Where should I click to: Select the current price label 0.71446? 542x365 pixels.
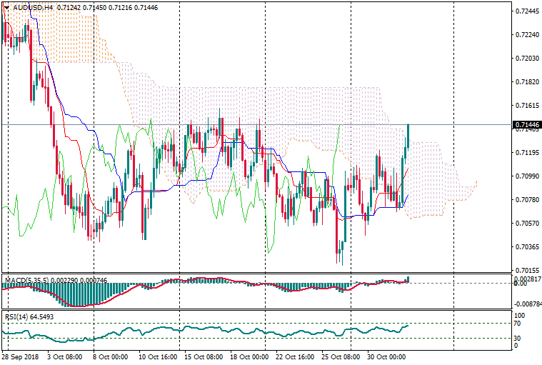pyautogui.click(x=527, y=125)
